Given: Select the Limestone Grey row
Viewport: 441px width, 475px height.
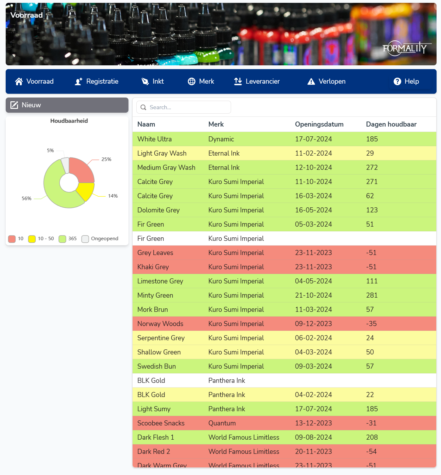Looking at the screenshot, I should coord(284,281).
